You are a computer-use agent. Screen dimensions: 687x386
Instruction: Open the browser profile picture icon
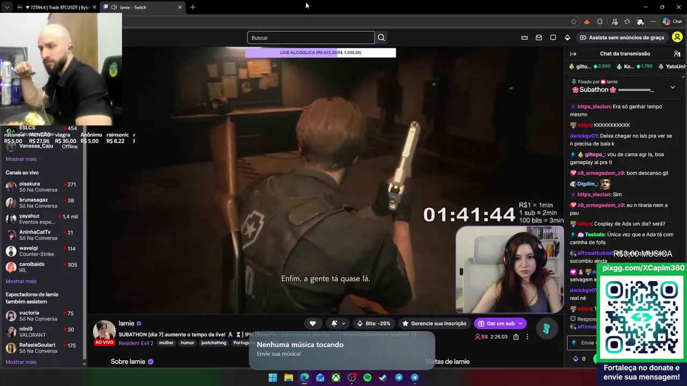(x=640, y=21)
